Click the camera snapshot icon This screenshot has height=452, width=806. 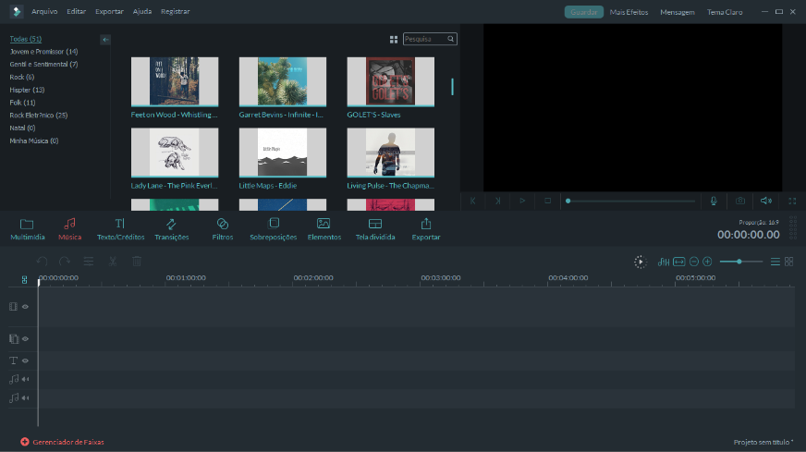click(x=740, y=202)
